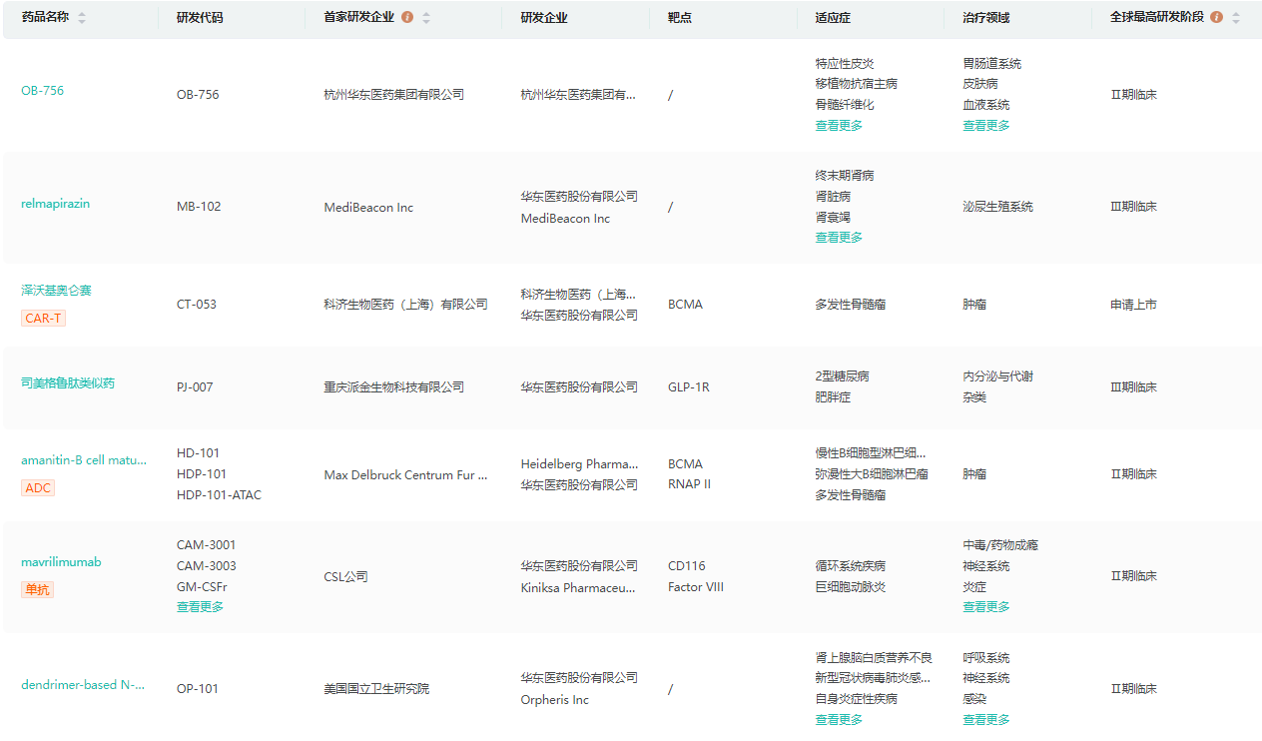Expand 查看更多 indications for OB-756

(839, 126)
